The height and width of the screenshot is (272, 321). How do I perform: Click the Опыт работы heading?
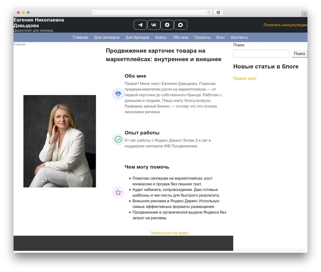point(142,132)
